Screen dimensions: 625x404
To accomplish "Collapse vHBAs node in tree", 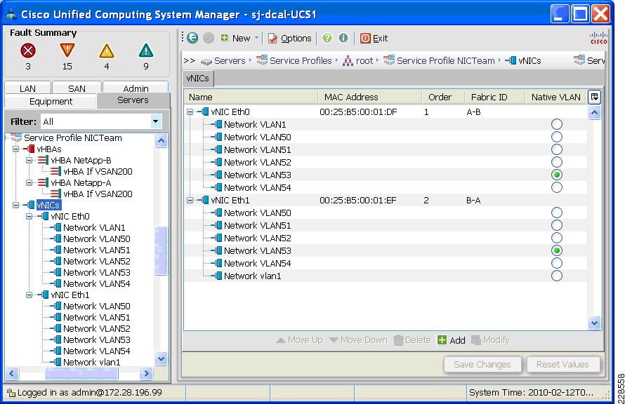I will point(15,149).
